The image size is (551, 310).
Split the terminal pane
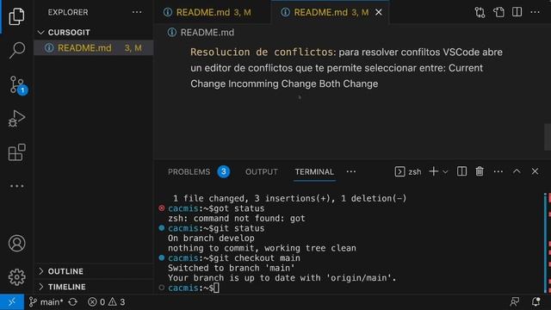pyautogui.click(x=461, y=171)
